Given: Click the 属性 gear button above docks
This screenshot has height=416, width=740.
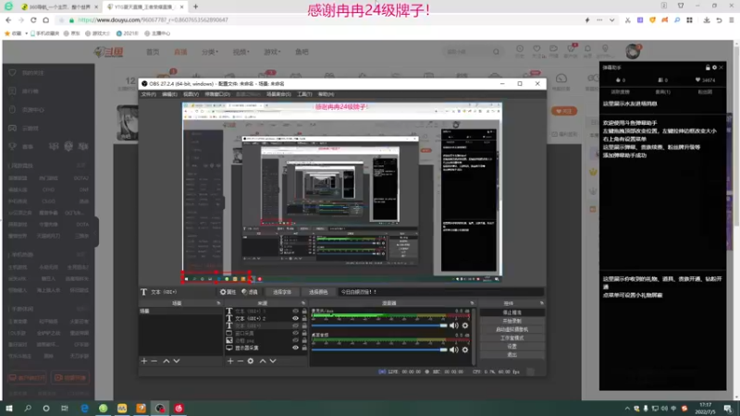Looking at the screenshot, I should click(228, 292).
